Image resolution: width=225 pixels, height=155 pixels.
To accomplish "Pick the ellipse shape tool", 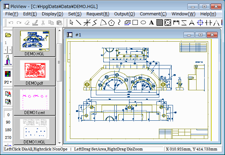I will 143,23.
